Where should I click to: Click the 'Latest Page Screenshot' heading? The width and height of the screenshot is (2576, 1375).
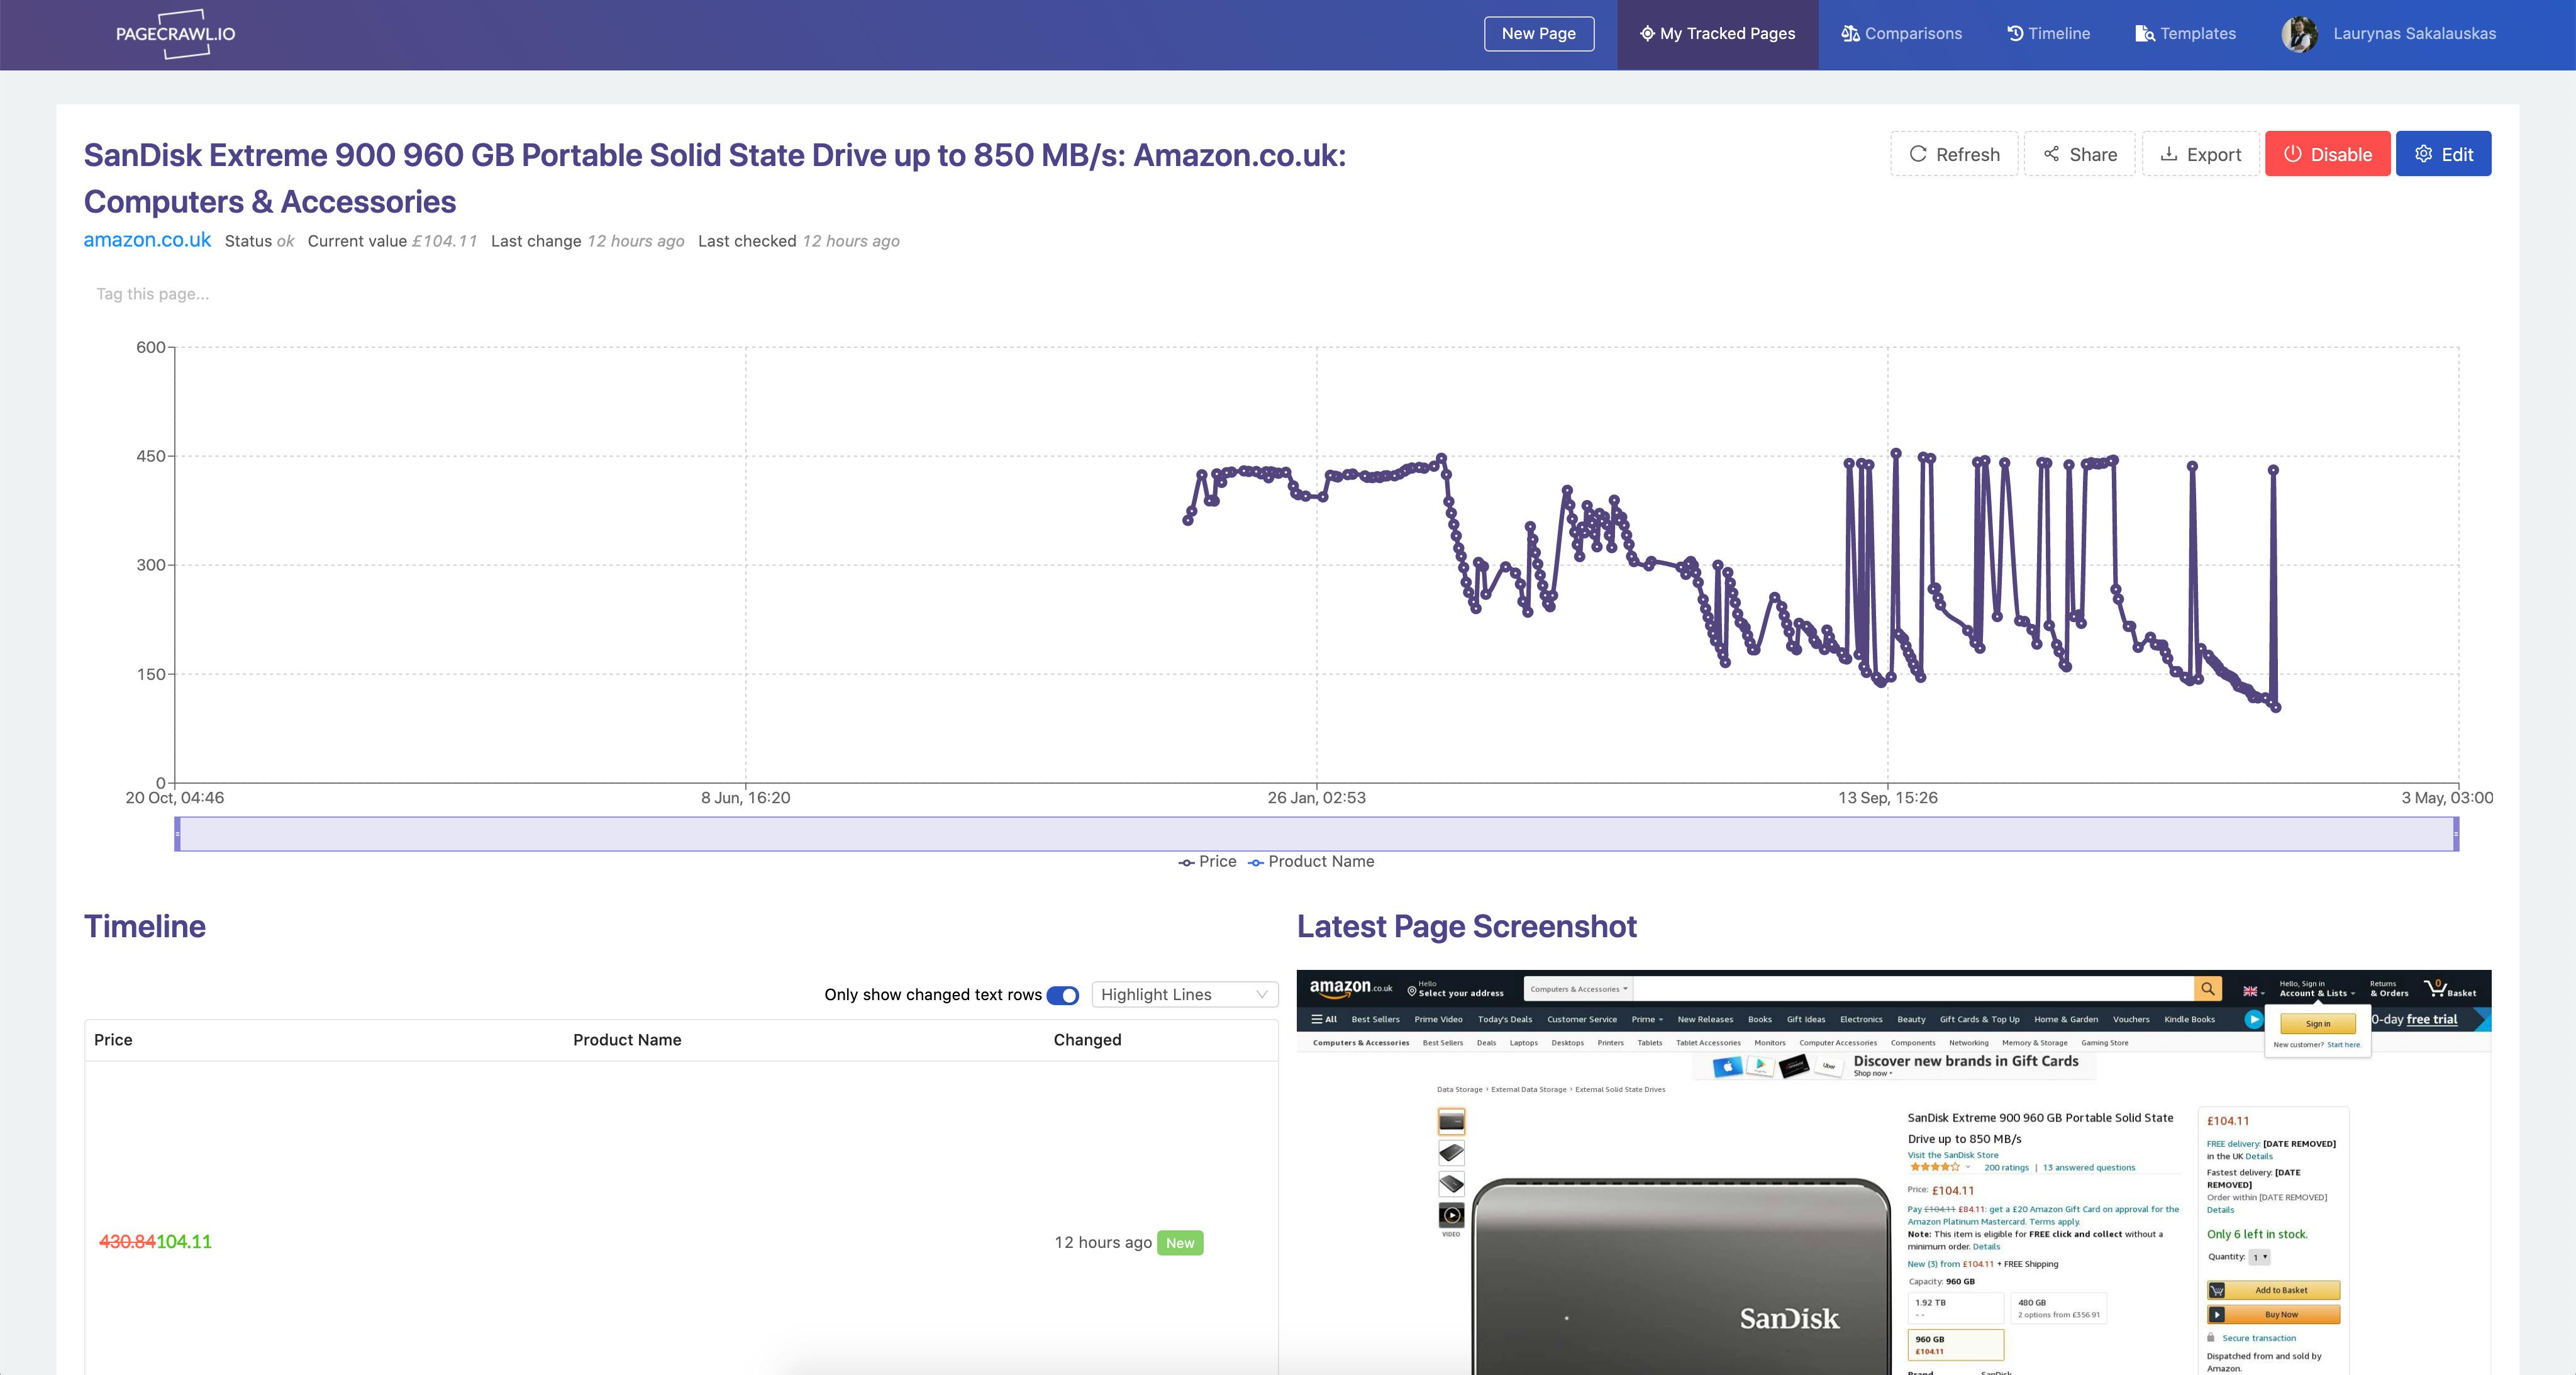tap(1467, 926)
